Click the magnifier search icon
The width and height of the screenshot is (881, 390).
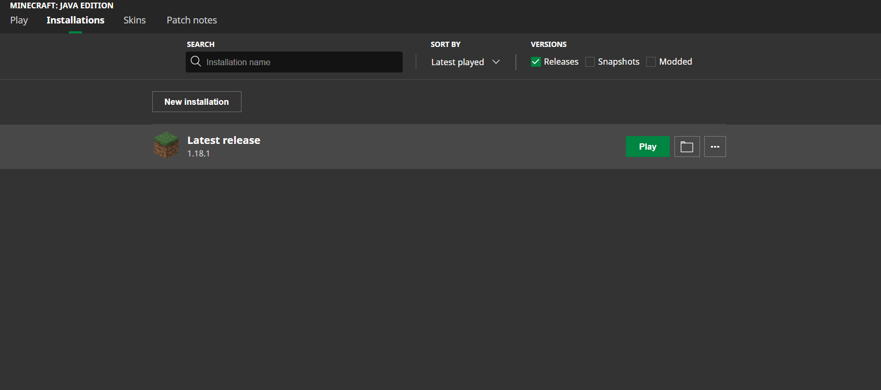pos(196,62)
